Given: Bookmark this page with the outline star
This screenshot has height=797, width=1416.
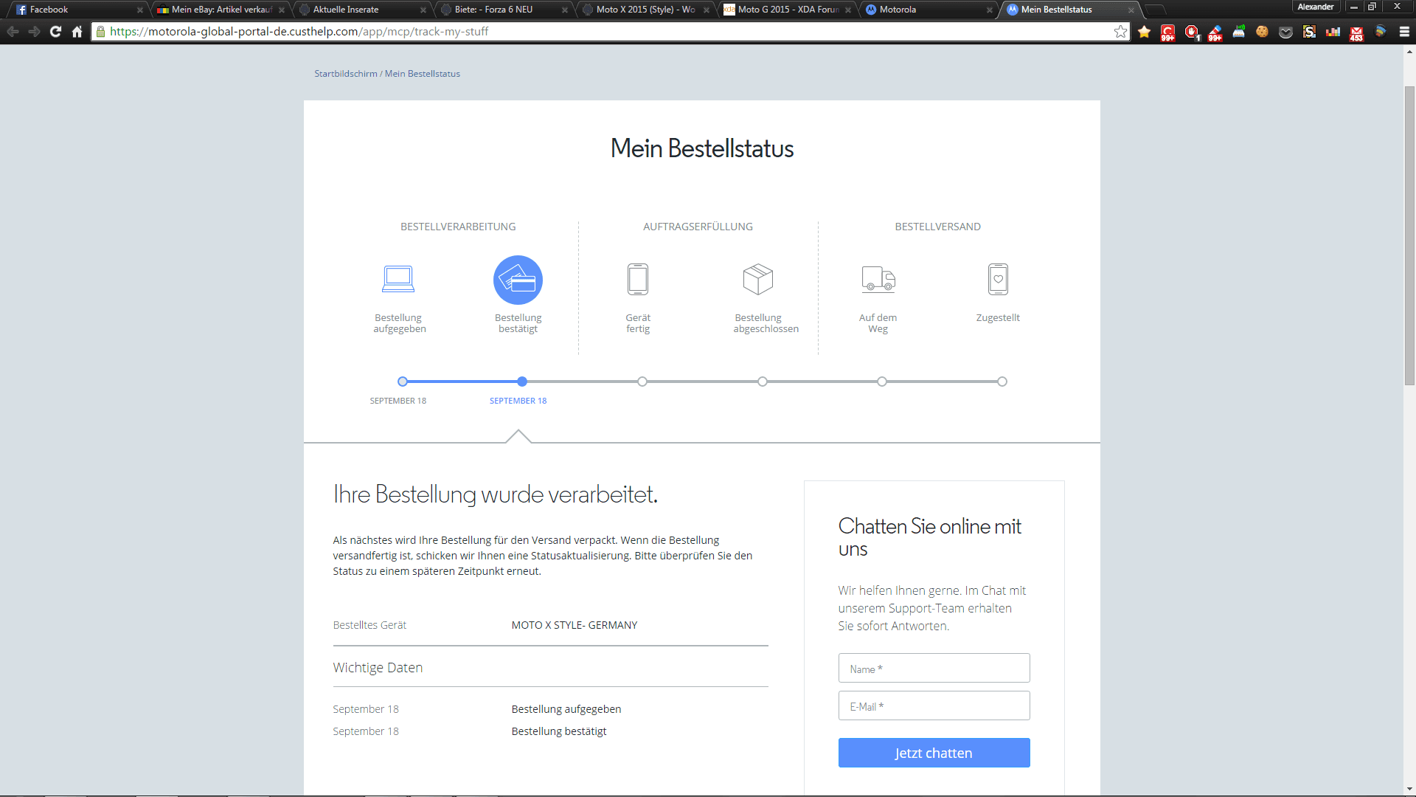Looking at the screenshot, I should (x=1120, y=32).
